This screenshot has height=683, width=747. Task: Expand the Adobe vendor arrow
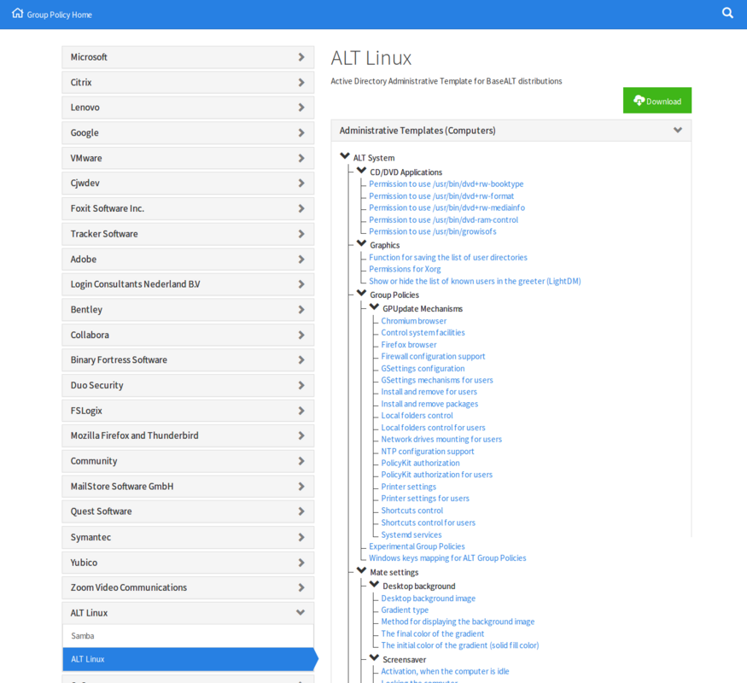tap(301, 259)
